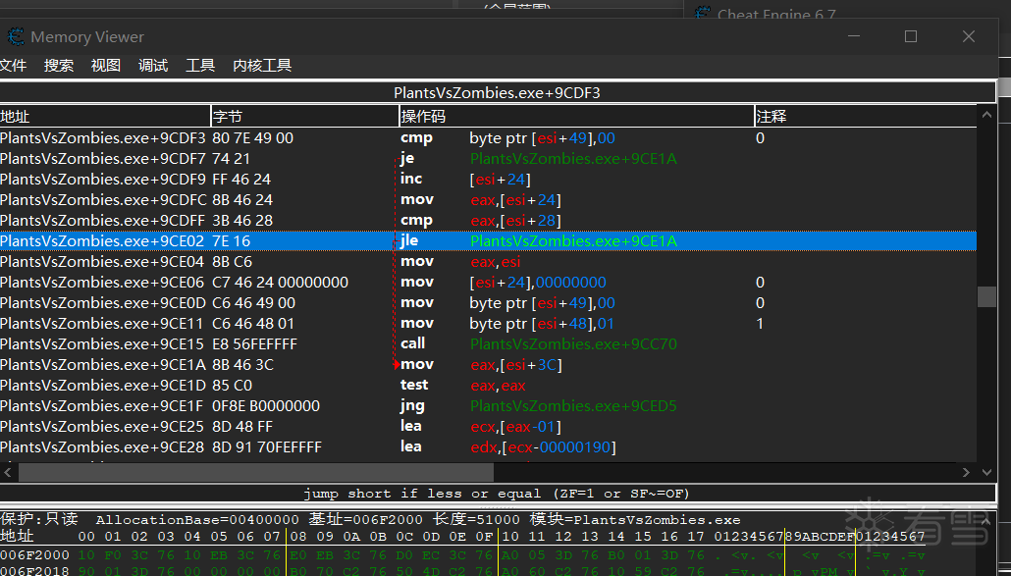Click the Cheat Engine 6.7 window icon behind
1011x576 pixels.
703,13
